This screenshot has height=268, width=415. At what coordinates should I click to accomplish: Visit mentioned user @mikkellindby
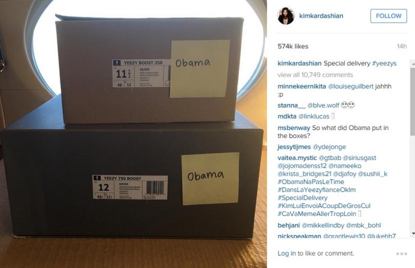pos(323,225)
